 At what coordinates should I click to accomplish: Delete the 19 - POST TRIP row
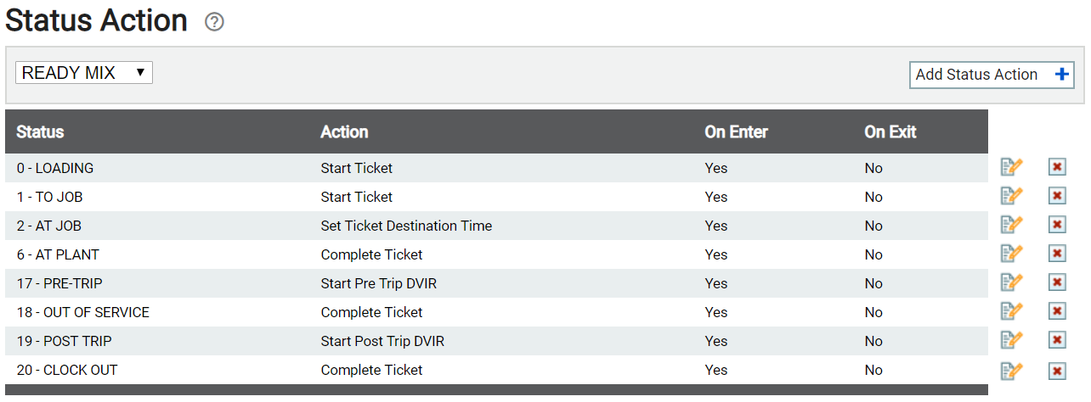tap(1057, 341)
